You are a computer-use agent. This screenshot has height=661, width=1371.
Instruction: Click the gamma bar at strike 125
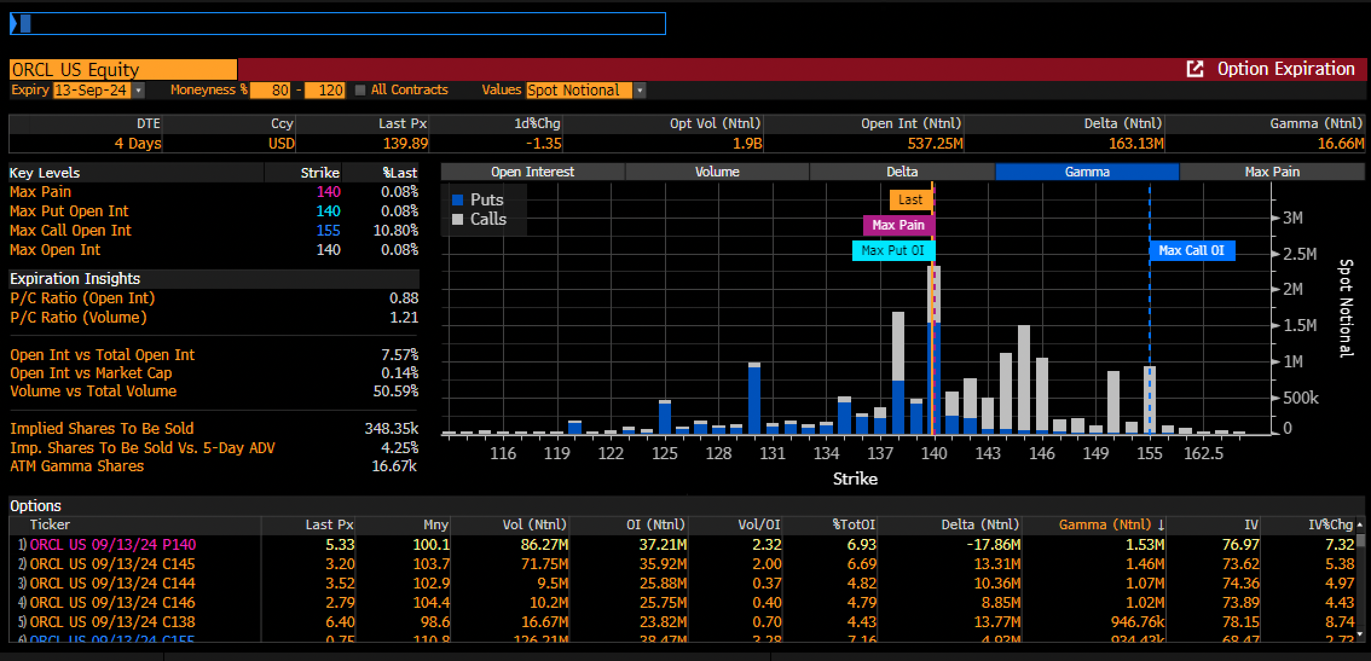click(665, 417)
